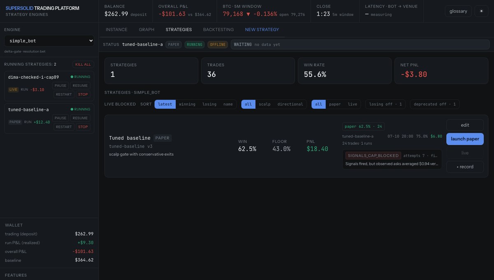Launch paper for Tuned baseline
The image size is (494, 280).
pos(465,139)
